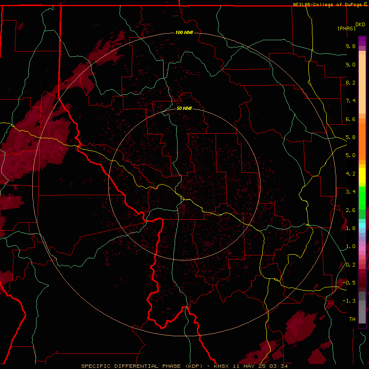369x369 pixels.
Task: Click the 5.8 scale value
Action: coord(351,137)
